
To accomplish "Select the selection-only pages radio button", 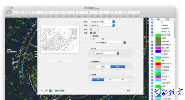I will coord(91,36).
